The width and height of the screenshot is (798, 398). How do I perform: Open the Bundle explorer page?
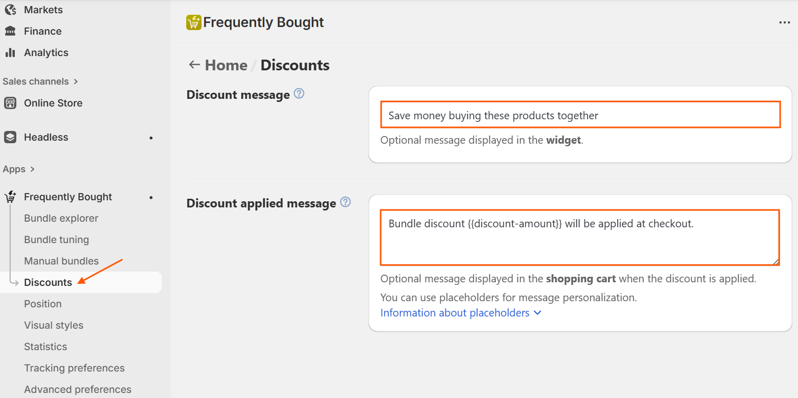coord(61,218)
